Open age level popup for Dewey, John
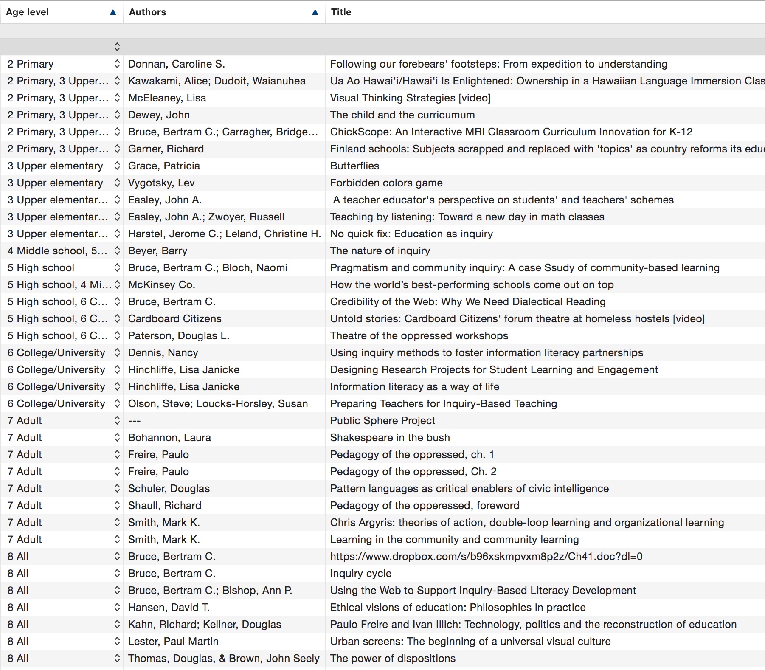Viewport: 765px width, 670px height. (x=117, y=115)
